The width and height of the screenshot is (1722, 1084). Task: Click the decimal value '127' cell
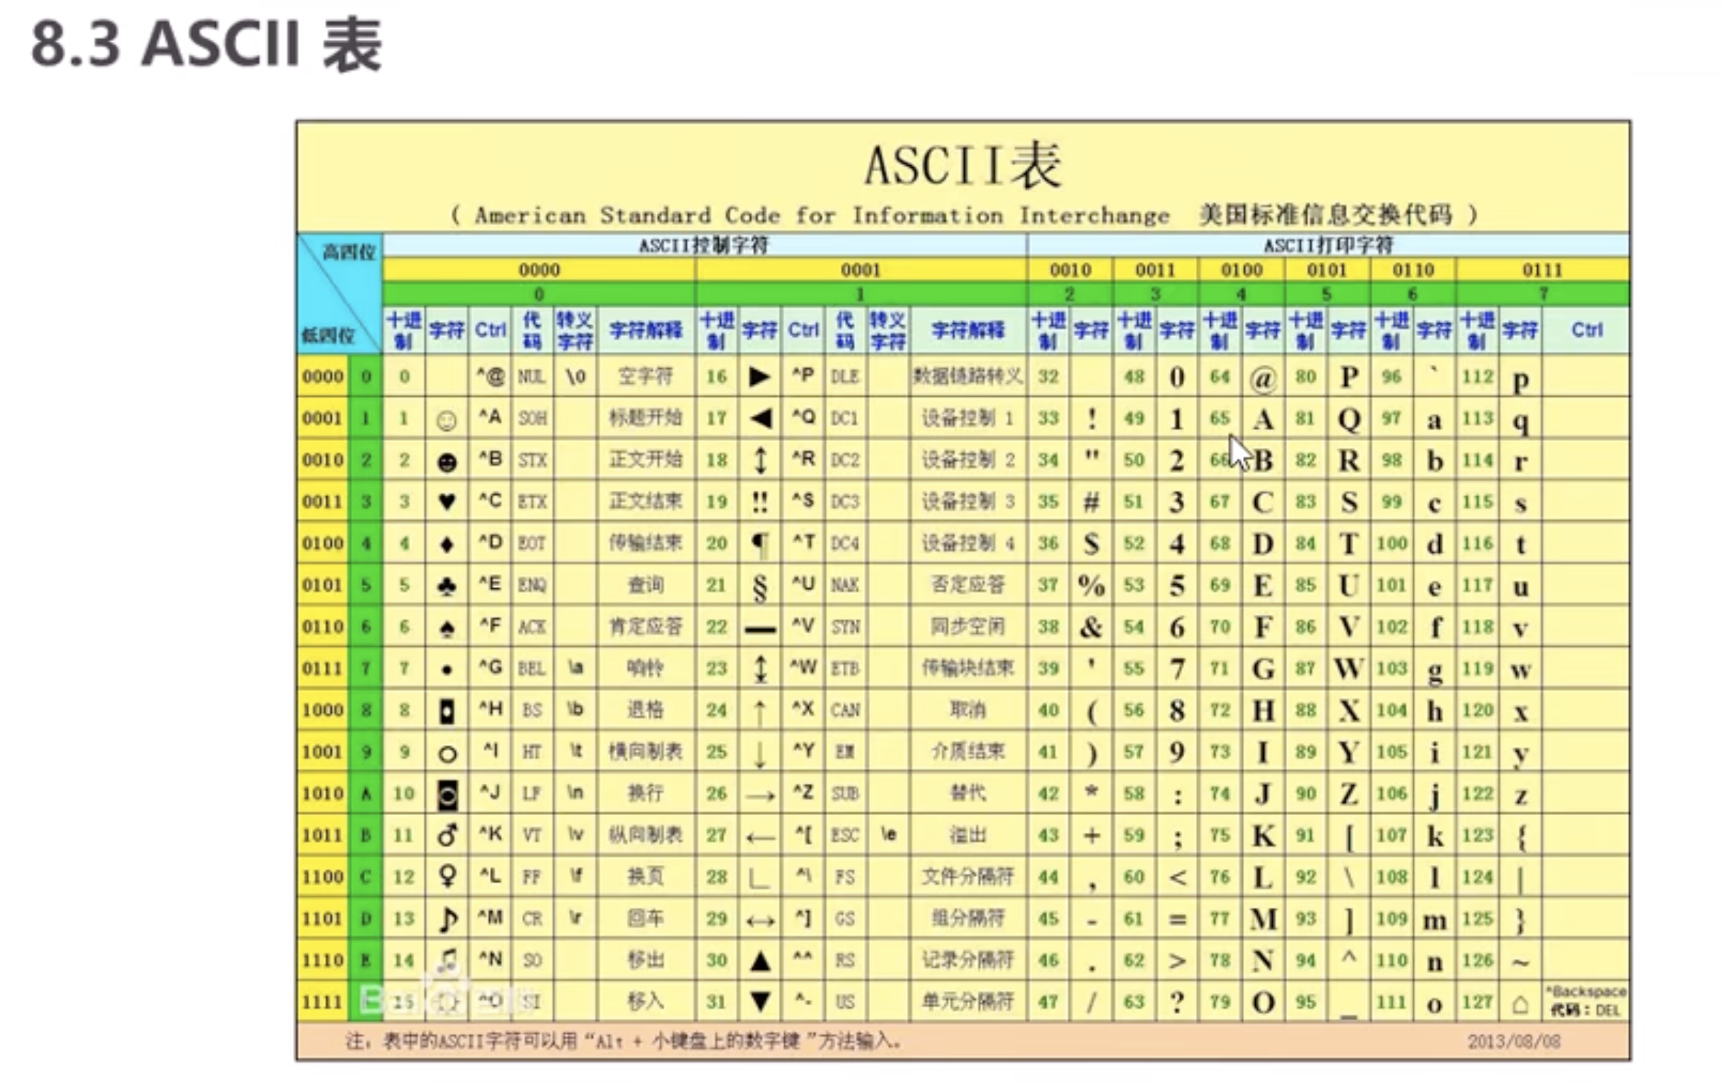click(x=1477, y=1002)
